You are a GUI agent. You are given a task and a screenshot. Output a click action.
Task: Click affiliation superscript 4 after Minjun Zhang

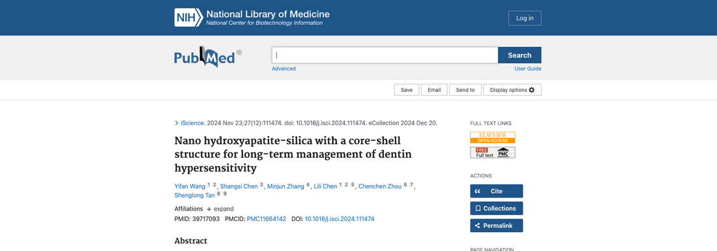pyautogui.click(x=308, y=185)
